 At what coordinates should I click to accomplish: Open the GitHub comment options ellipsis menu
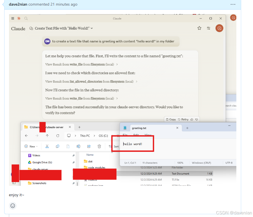coord(233,4)
